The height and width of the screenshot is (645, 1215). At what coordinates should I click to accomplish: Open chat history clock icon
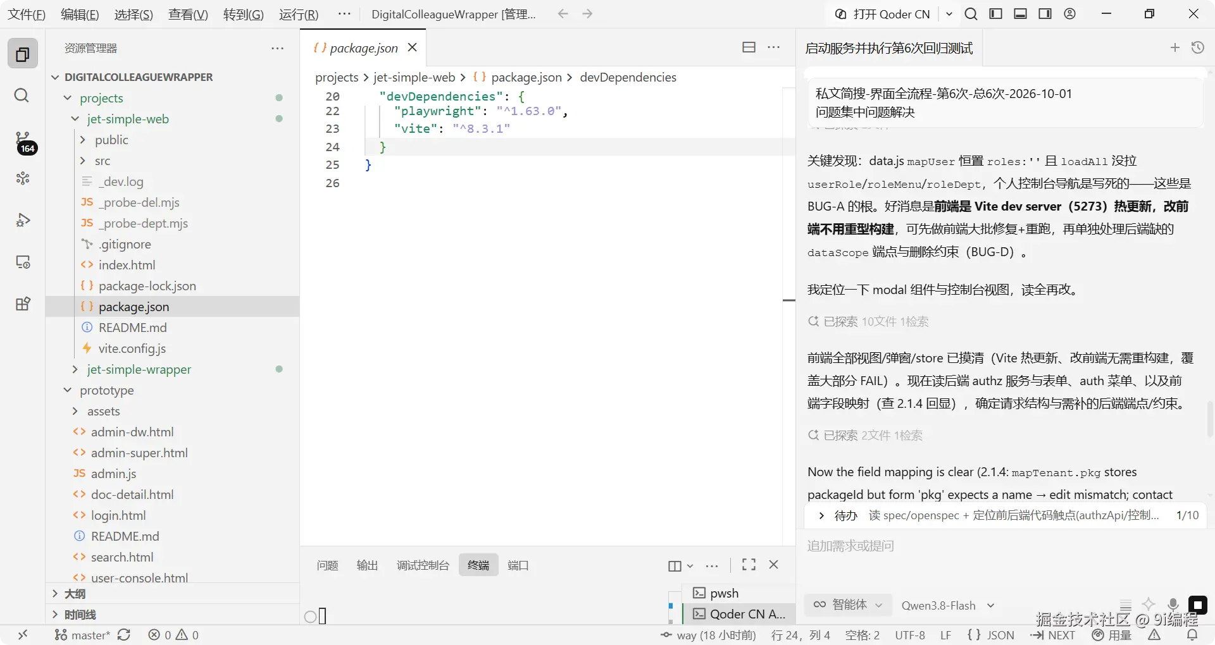pos(1197,47)
